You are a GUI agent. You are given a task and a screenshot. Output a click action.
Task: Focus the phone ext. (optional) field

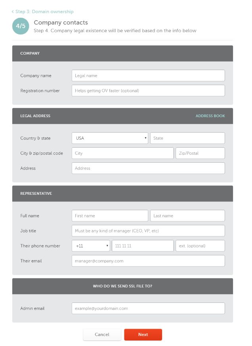click(x=200, y=246)
